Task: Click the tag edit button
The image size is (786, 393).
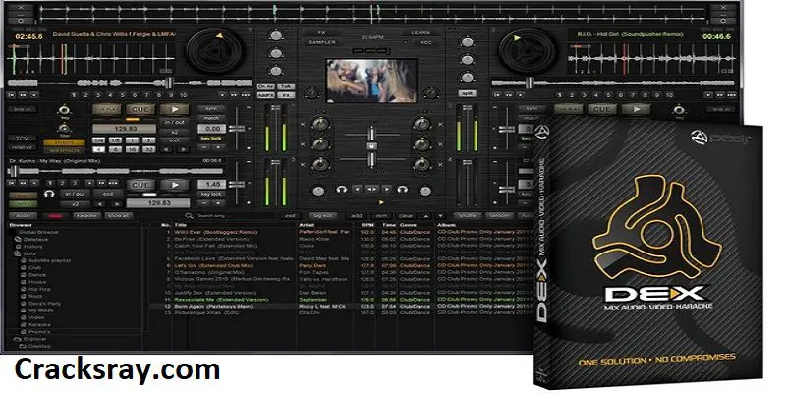Action: [323, 215]
